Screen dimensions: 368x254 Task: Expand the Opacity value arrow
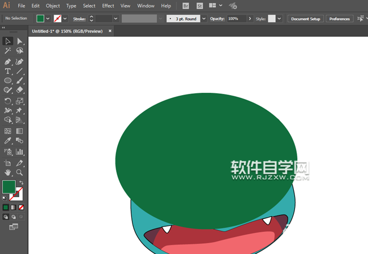point(250,19)
